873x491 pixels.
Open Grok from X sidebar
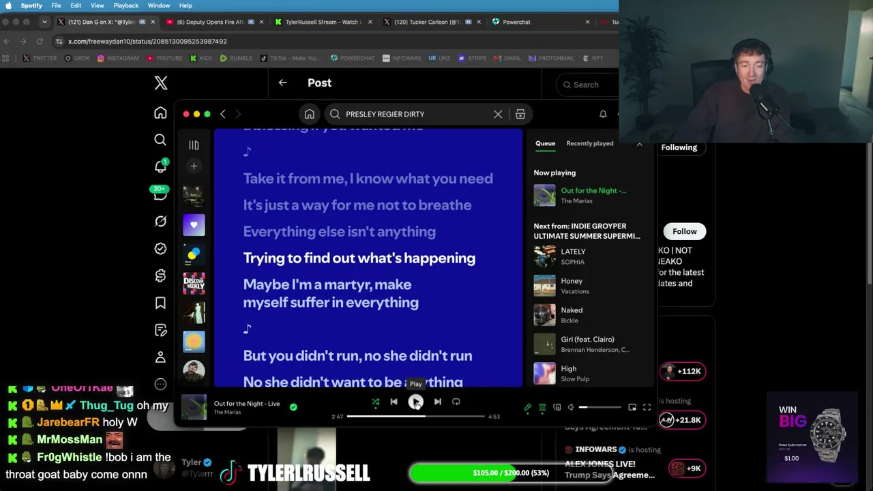(160, 222)
